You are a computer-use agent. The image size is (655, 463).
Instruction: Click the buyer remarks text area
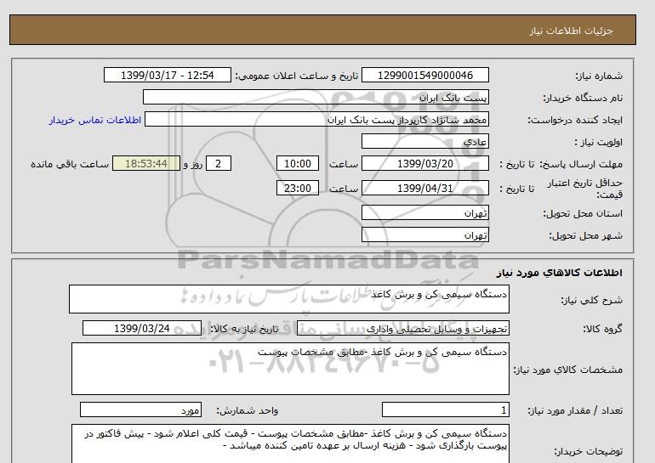(290, 443)
